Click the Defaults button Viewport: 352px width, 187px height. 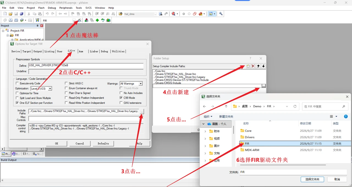pyautogui.click(x=103, y=143)
